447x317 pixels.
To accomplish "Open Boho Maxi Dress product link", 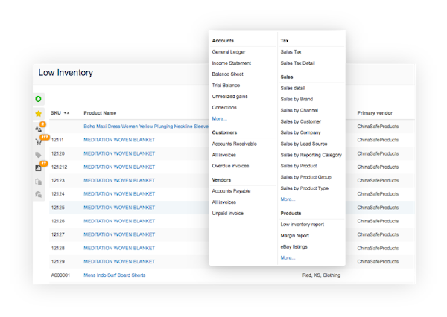I will pyautogui.click(x=146, y=127).
